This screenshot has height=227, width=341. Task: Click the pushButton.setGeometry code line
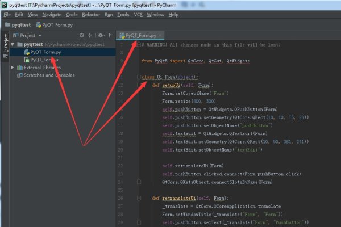click(235, 117)
